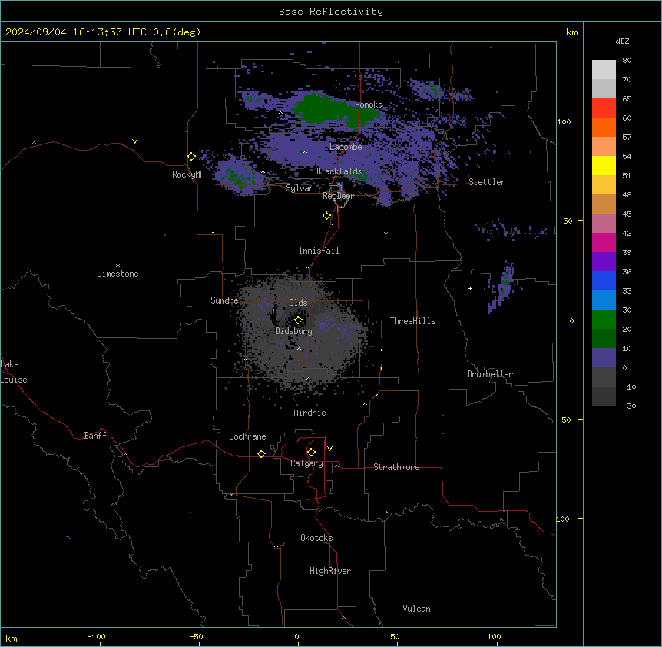Viewport: 662px width, 647px height.
Task: Select the Olds label
Action: tap(298, 303)
